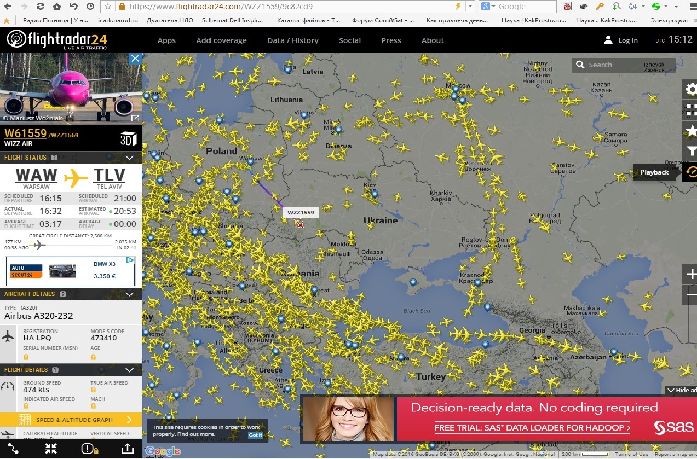This screenshot has height=459, width=697.
Task: Open the Add coverage menu item
Action: point(221,40)
